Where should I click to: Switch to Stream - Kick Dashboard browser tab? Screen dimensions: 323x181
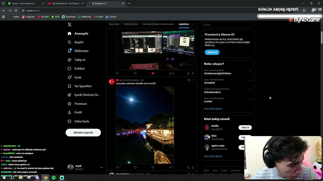click(25, 4)
